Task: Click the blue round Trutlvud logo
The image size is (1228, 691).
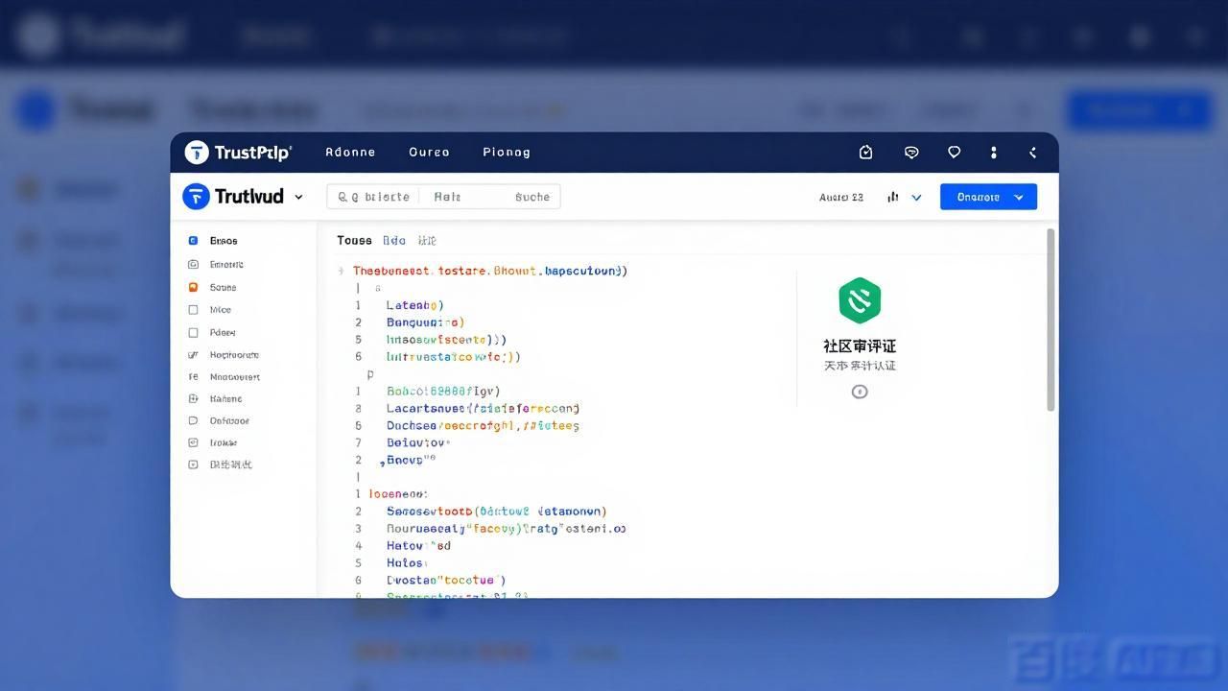Action: coord(196,197)
